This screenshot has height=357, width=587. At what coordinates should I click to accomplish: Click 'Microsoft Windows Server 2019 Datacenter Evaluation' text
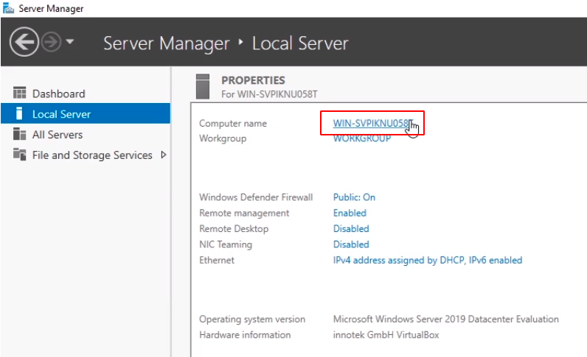pos(446,319)
